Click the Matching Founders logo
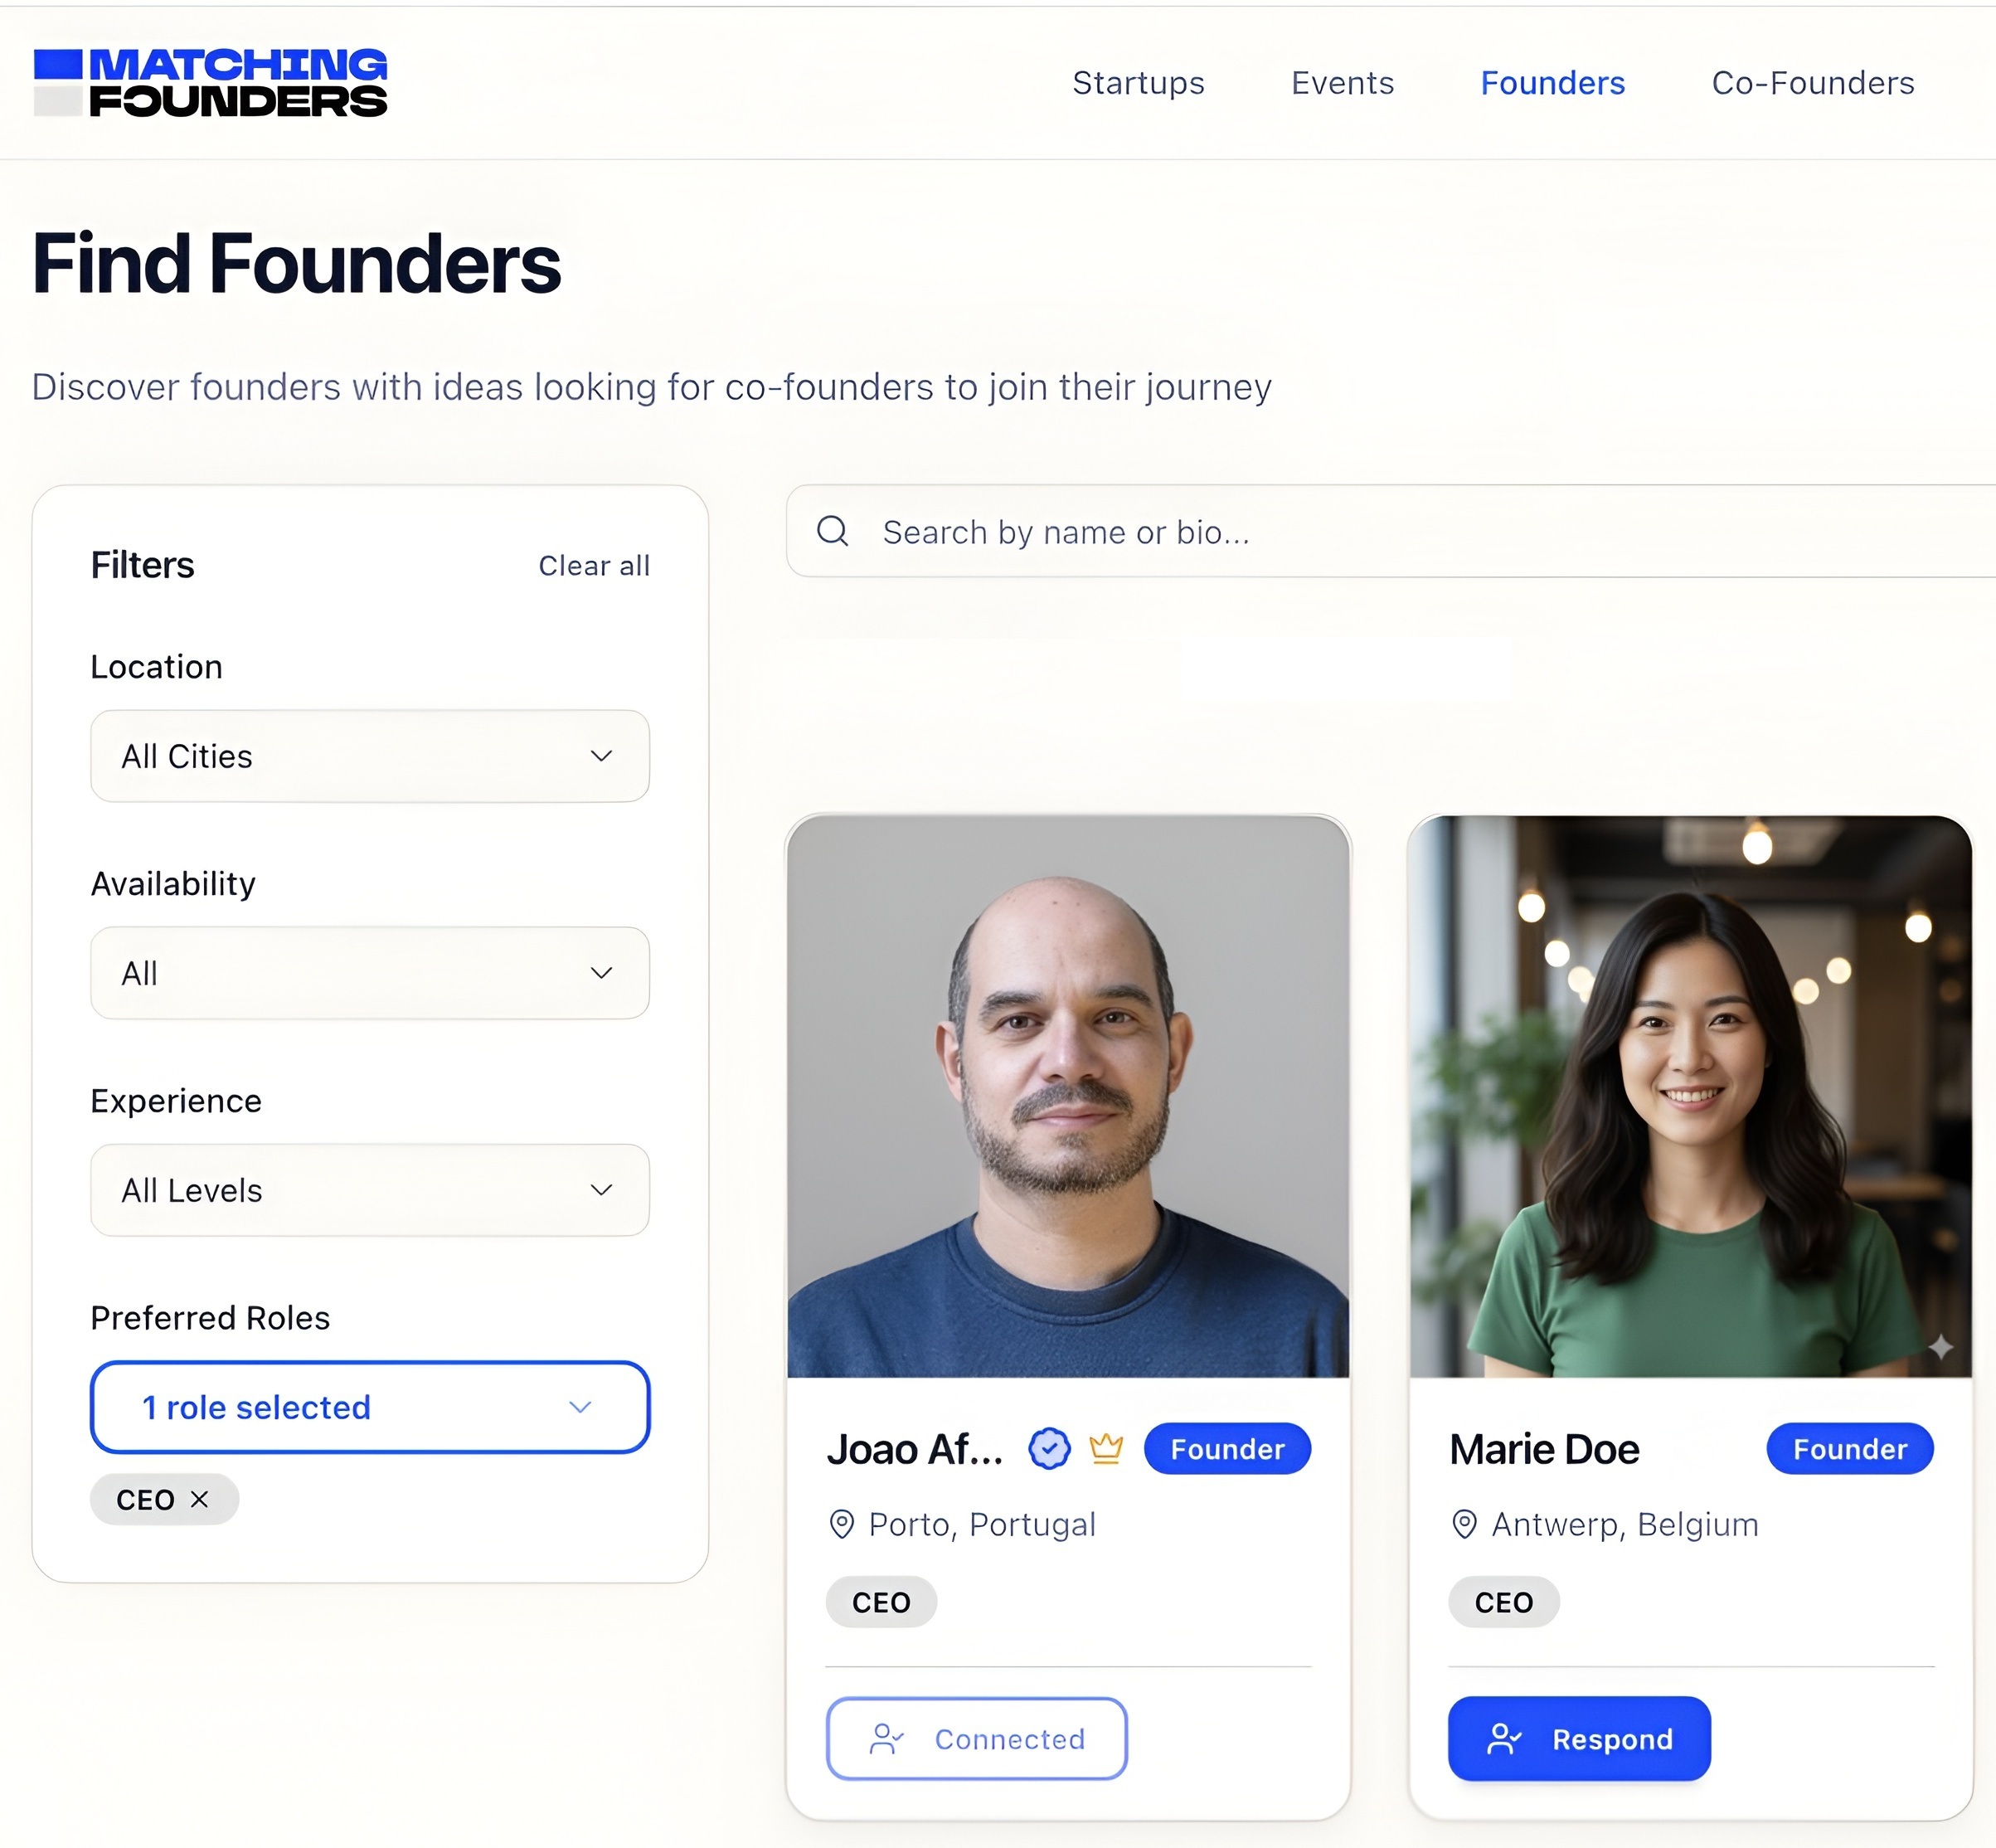1996x1848 pixels. (210, 83)
